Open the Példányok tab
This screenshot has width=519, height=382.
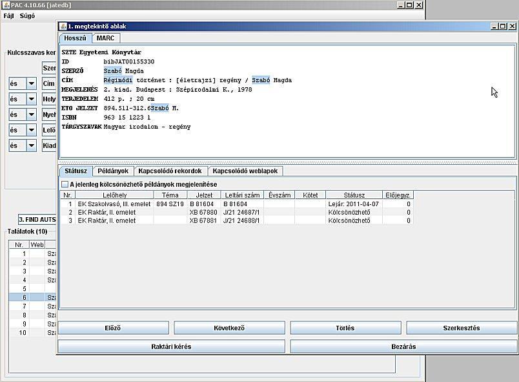[113, 171]
